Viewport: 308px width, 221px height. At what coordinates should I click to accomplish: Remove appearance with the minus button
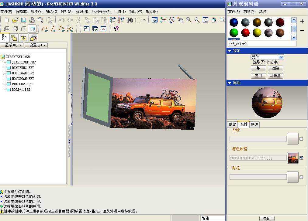[x=302, y=30]
